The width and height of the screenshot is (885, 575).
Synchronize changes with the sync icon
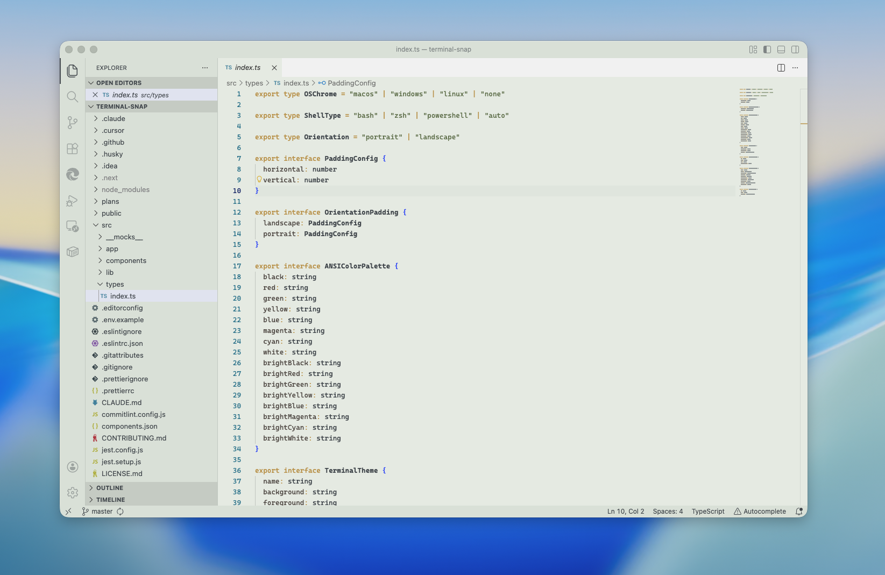(x=121, y=512)
